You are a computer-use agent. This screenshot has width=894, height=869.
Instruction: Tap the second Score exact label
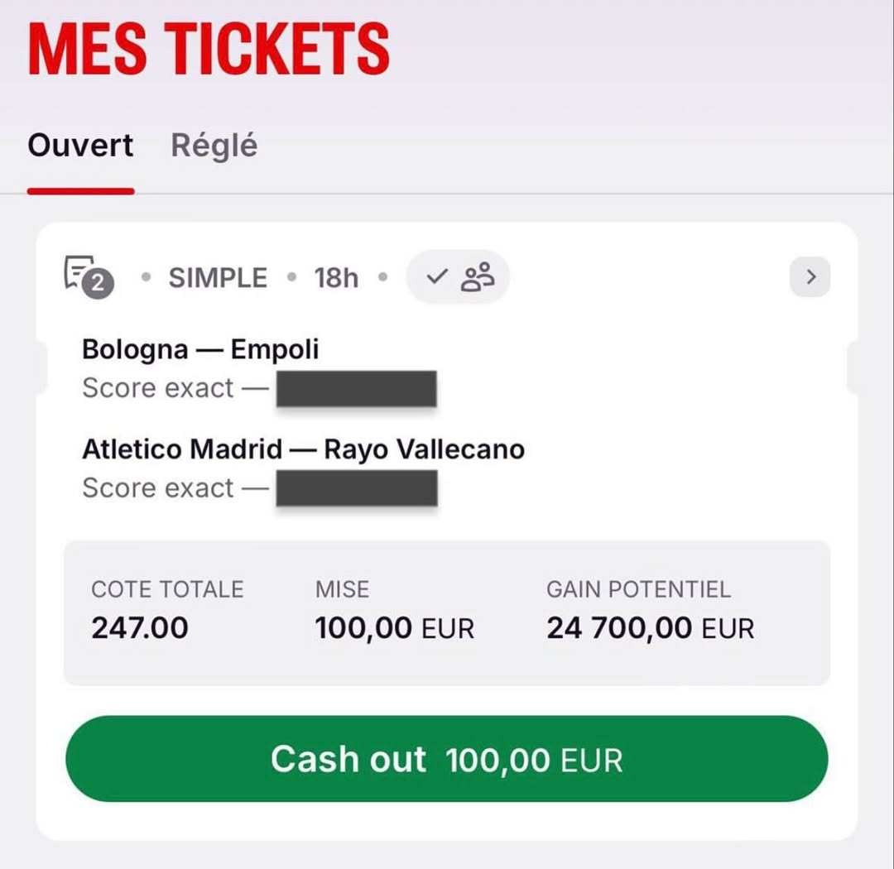click(158, 488)
